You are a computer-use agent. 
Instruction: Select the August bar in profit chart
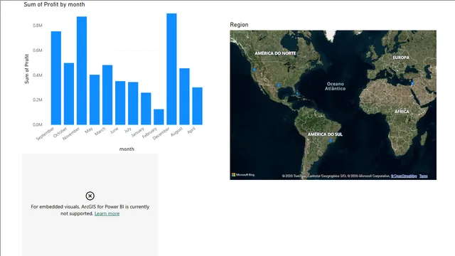[x=185, y=97]
